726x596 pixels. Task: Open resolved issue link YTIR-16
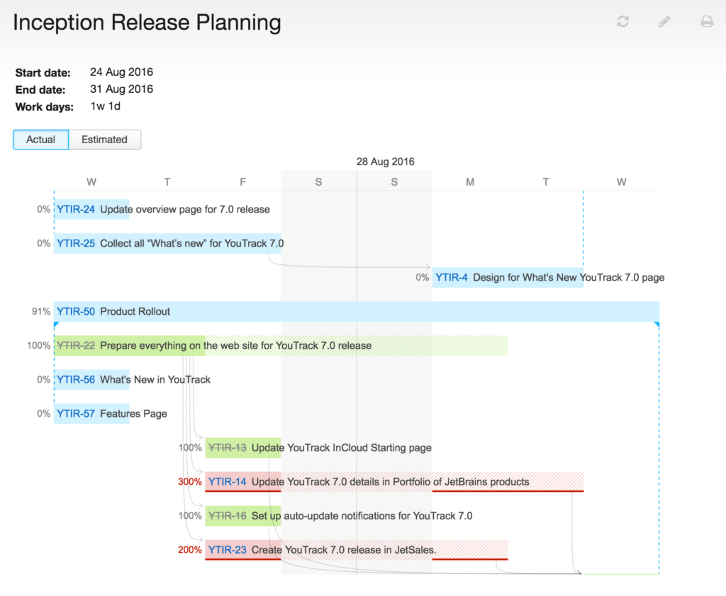click(x=228, y=515)
